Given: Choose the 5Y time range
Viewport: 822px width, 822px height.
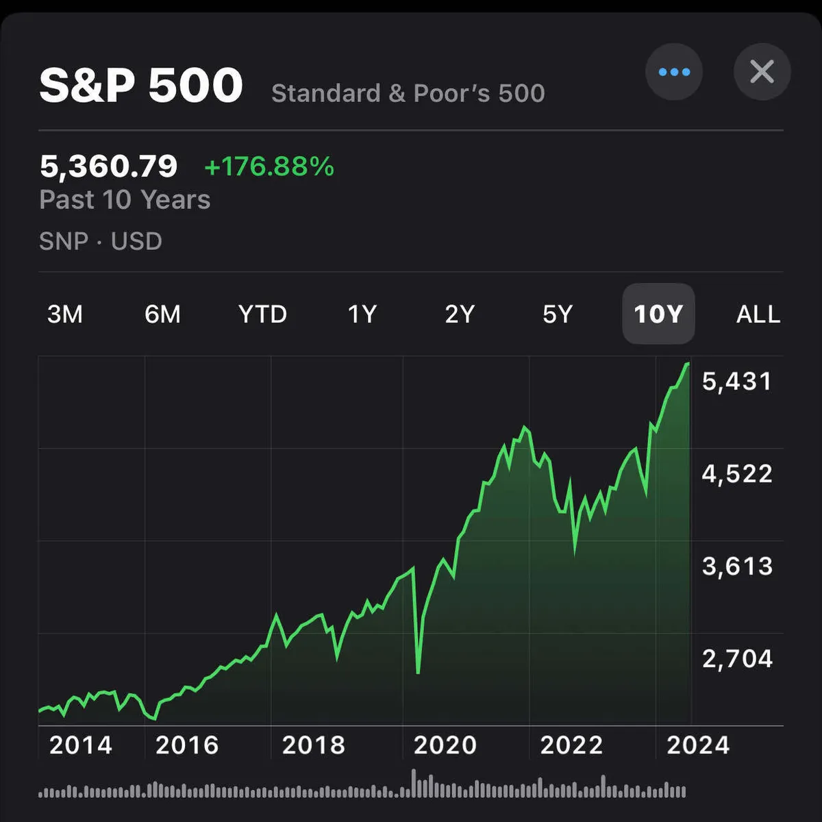Looking at the screenshot, I should [557, 314].
